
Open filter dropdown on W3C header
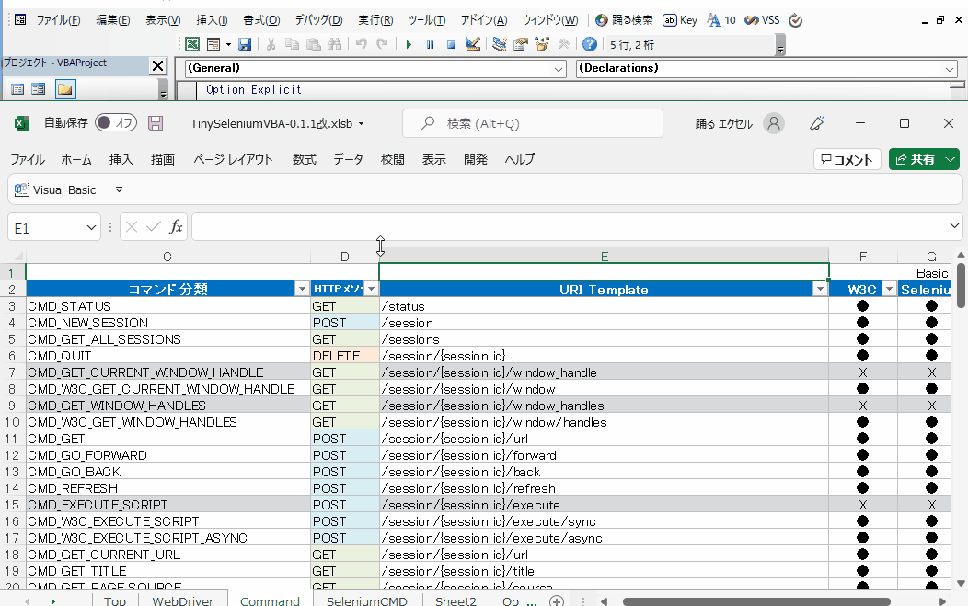click(x=889, y=289)
